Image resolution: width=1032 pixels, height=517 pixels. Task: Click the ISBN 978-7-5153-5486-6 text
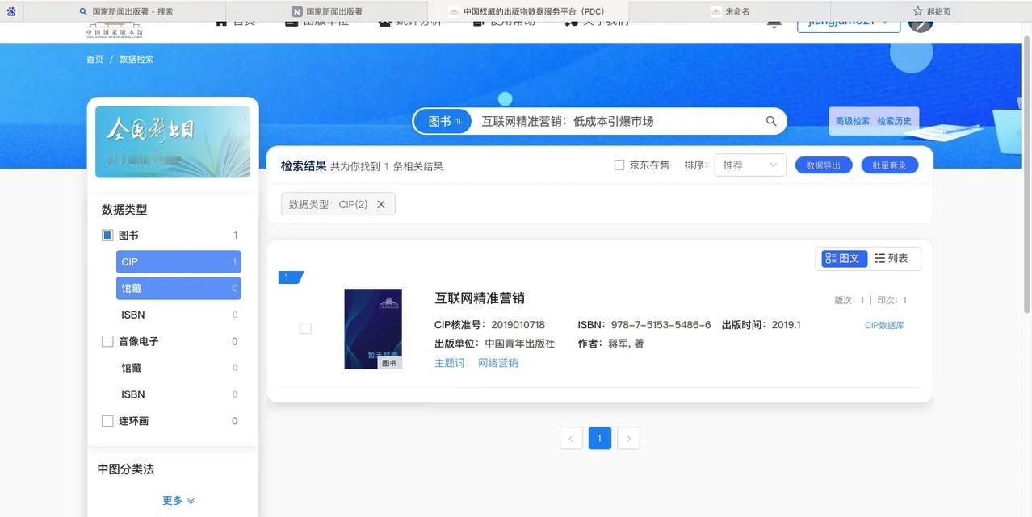tap(644, 325)
